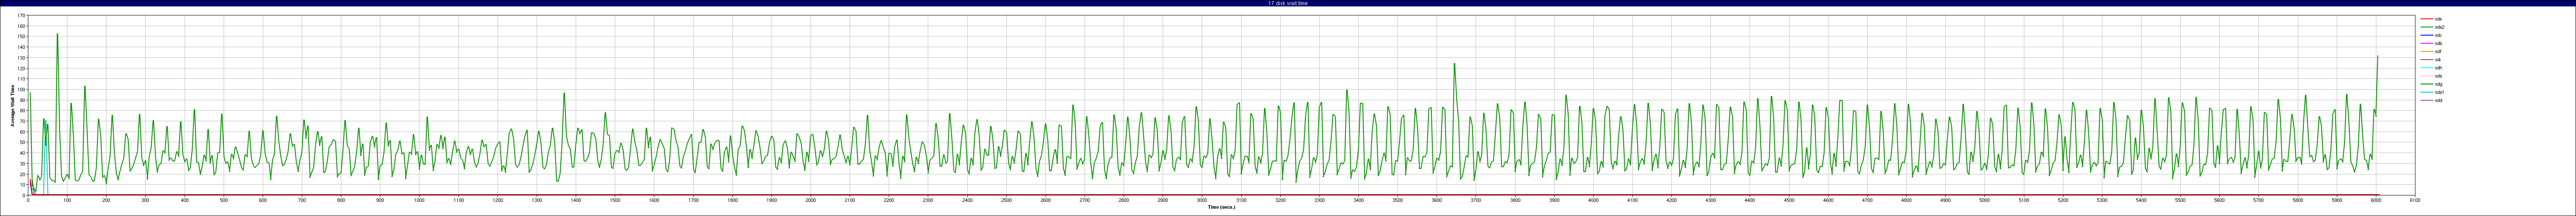Select the sdi legend label
Viewport: 2576px width, 216px height.
[2439, 59]
